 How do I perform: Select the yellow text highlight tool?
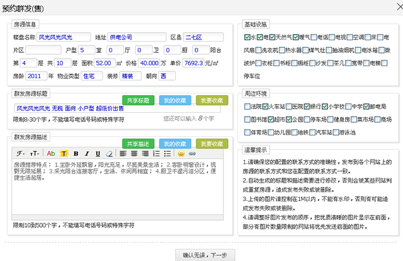pyautogui.click(x=64, y=154)
